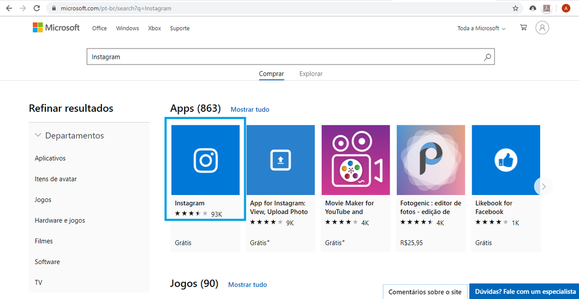Open the Fotogenic app tile image
579x299 pixels.
(x=431, y=160)
